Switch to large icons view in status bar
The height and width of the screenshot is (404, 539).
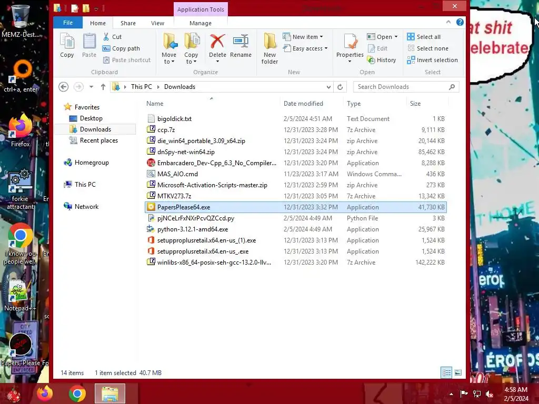458,373
